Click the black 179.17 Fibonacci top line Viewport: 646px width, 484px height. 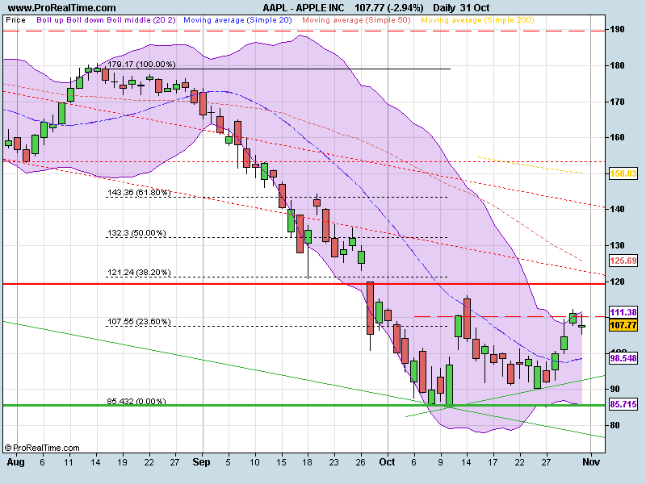click(278, 69)
